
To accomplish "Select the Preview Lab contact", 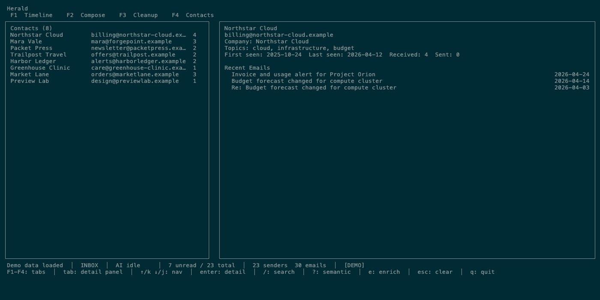I will (103, 81).
